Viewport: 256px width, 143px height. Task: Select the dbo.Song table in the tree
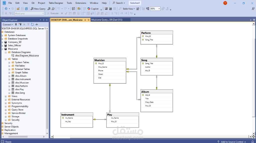point(20,93)
